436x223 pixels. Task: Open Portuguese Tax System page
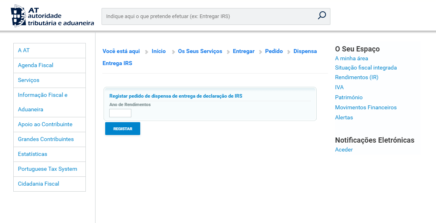[50, 169]
